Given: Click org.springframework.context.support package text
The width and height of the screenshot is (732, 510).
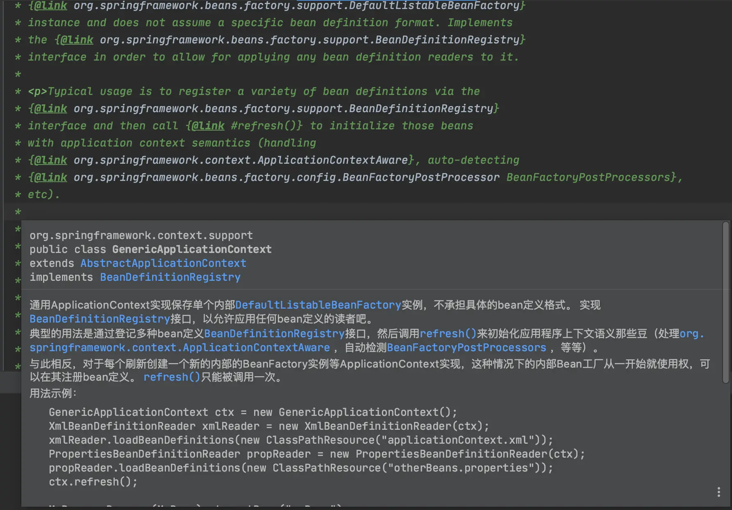Looking at the screenshot, I should [x=141, y=235].
